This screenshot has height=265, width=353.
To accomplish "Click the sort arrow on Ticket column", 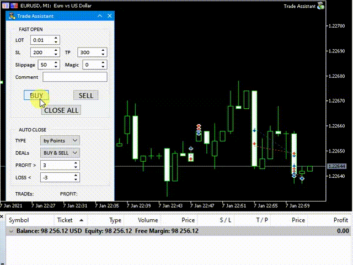I will [x=82, y=220].
